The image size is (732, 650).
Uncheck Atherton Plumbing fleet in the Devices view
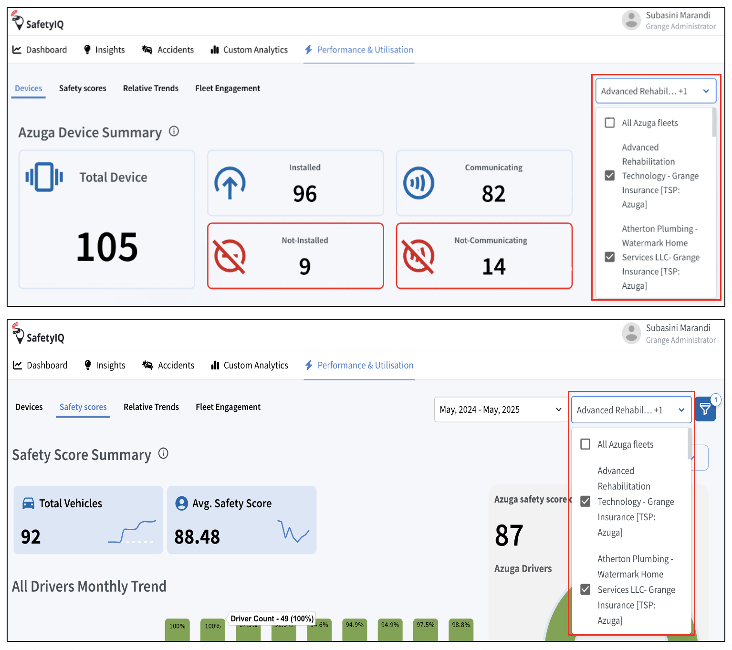610,257
